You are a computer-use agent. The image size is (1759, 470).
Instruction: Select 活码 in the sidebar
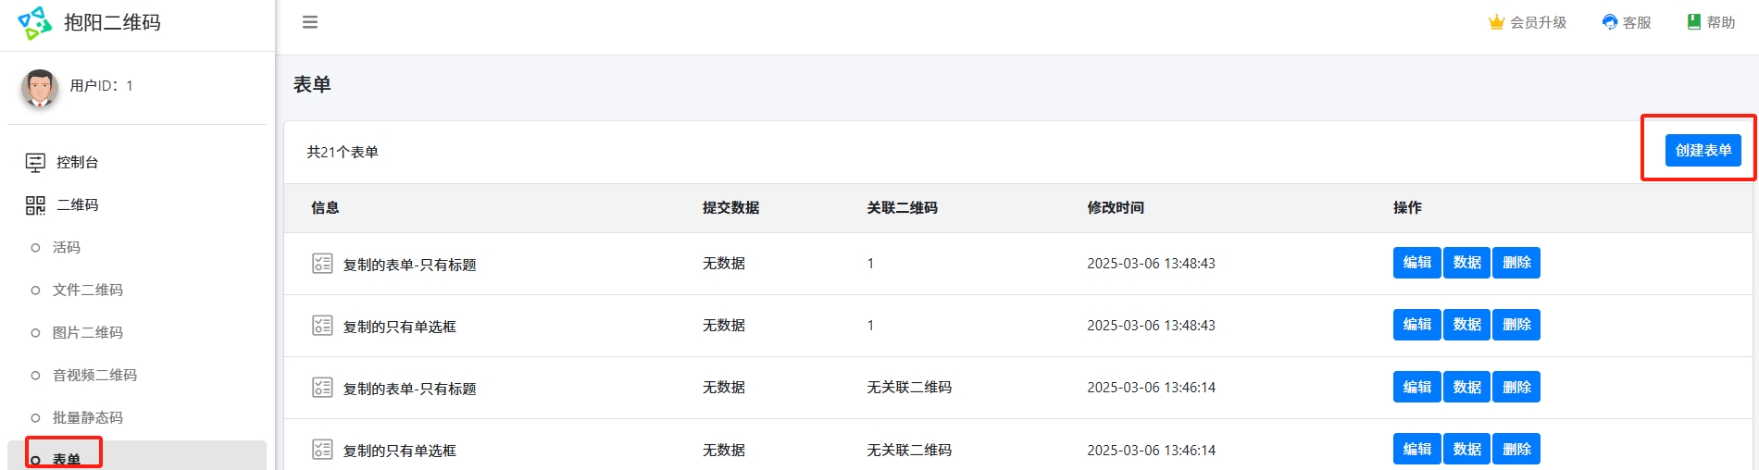click(x=66, y=248)
